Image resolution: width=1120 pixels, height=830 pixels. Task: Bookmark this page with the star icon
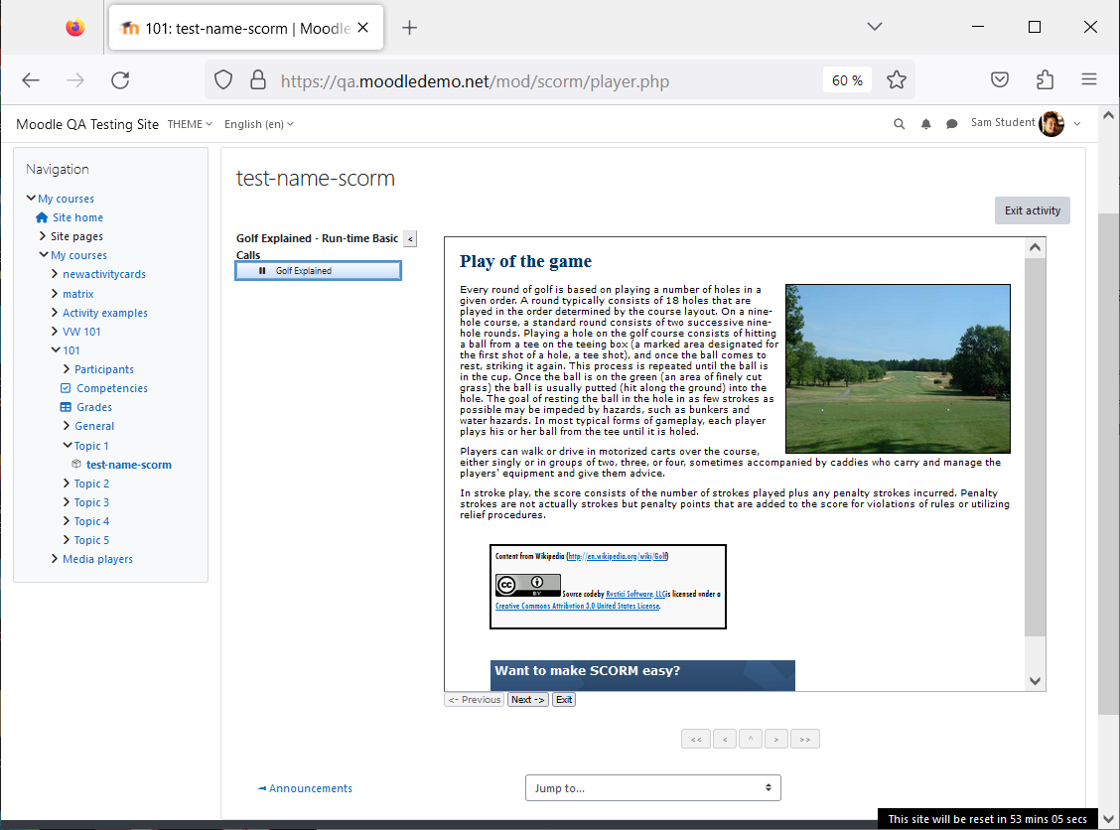coord(897,80)
